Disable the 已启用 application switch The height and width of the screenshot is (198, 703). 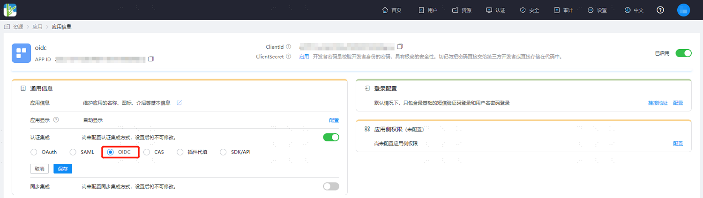coord(683,53)
